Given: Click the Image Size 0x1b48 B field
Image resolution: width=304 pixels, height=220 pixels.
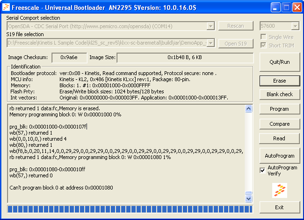Looking at the screenshot, I should point(185,57).
